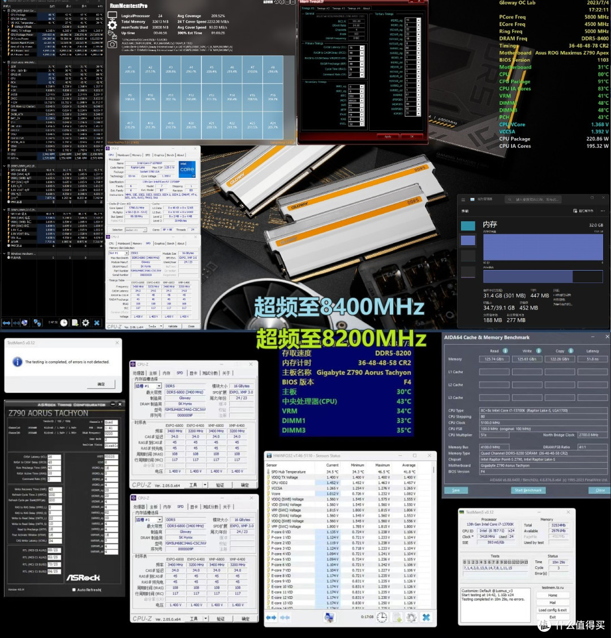Click search box in Task Manager title bar
The width and height of the screenshot is (611, 638).
click(533, 199)
